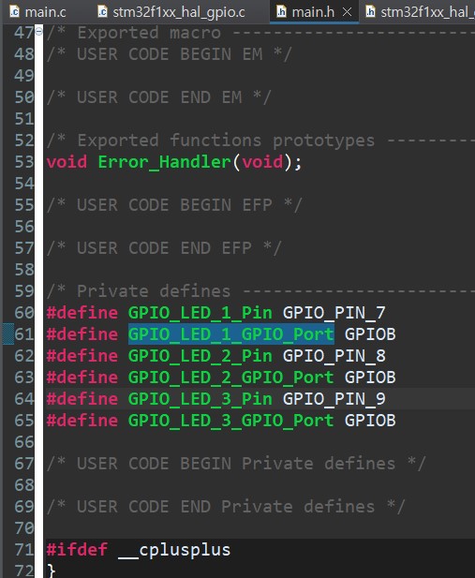Screen dimensions: 475x578
Task: Click line number 53 in the gutter
Action: 24,162
